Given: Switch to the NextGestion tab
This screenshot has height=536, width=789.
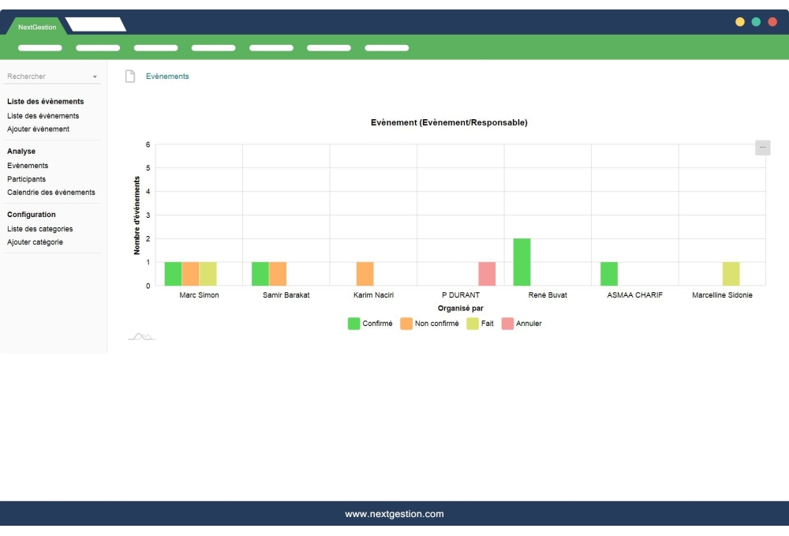Looking at the screenshot, I should [x=37, y=27].
